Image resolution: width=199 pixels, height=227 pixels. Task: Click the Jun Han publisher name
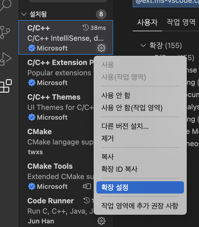coord(41,221)
